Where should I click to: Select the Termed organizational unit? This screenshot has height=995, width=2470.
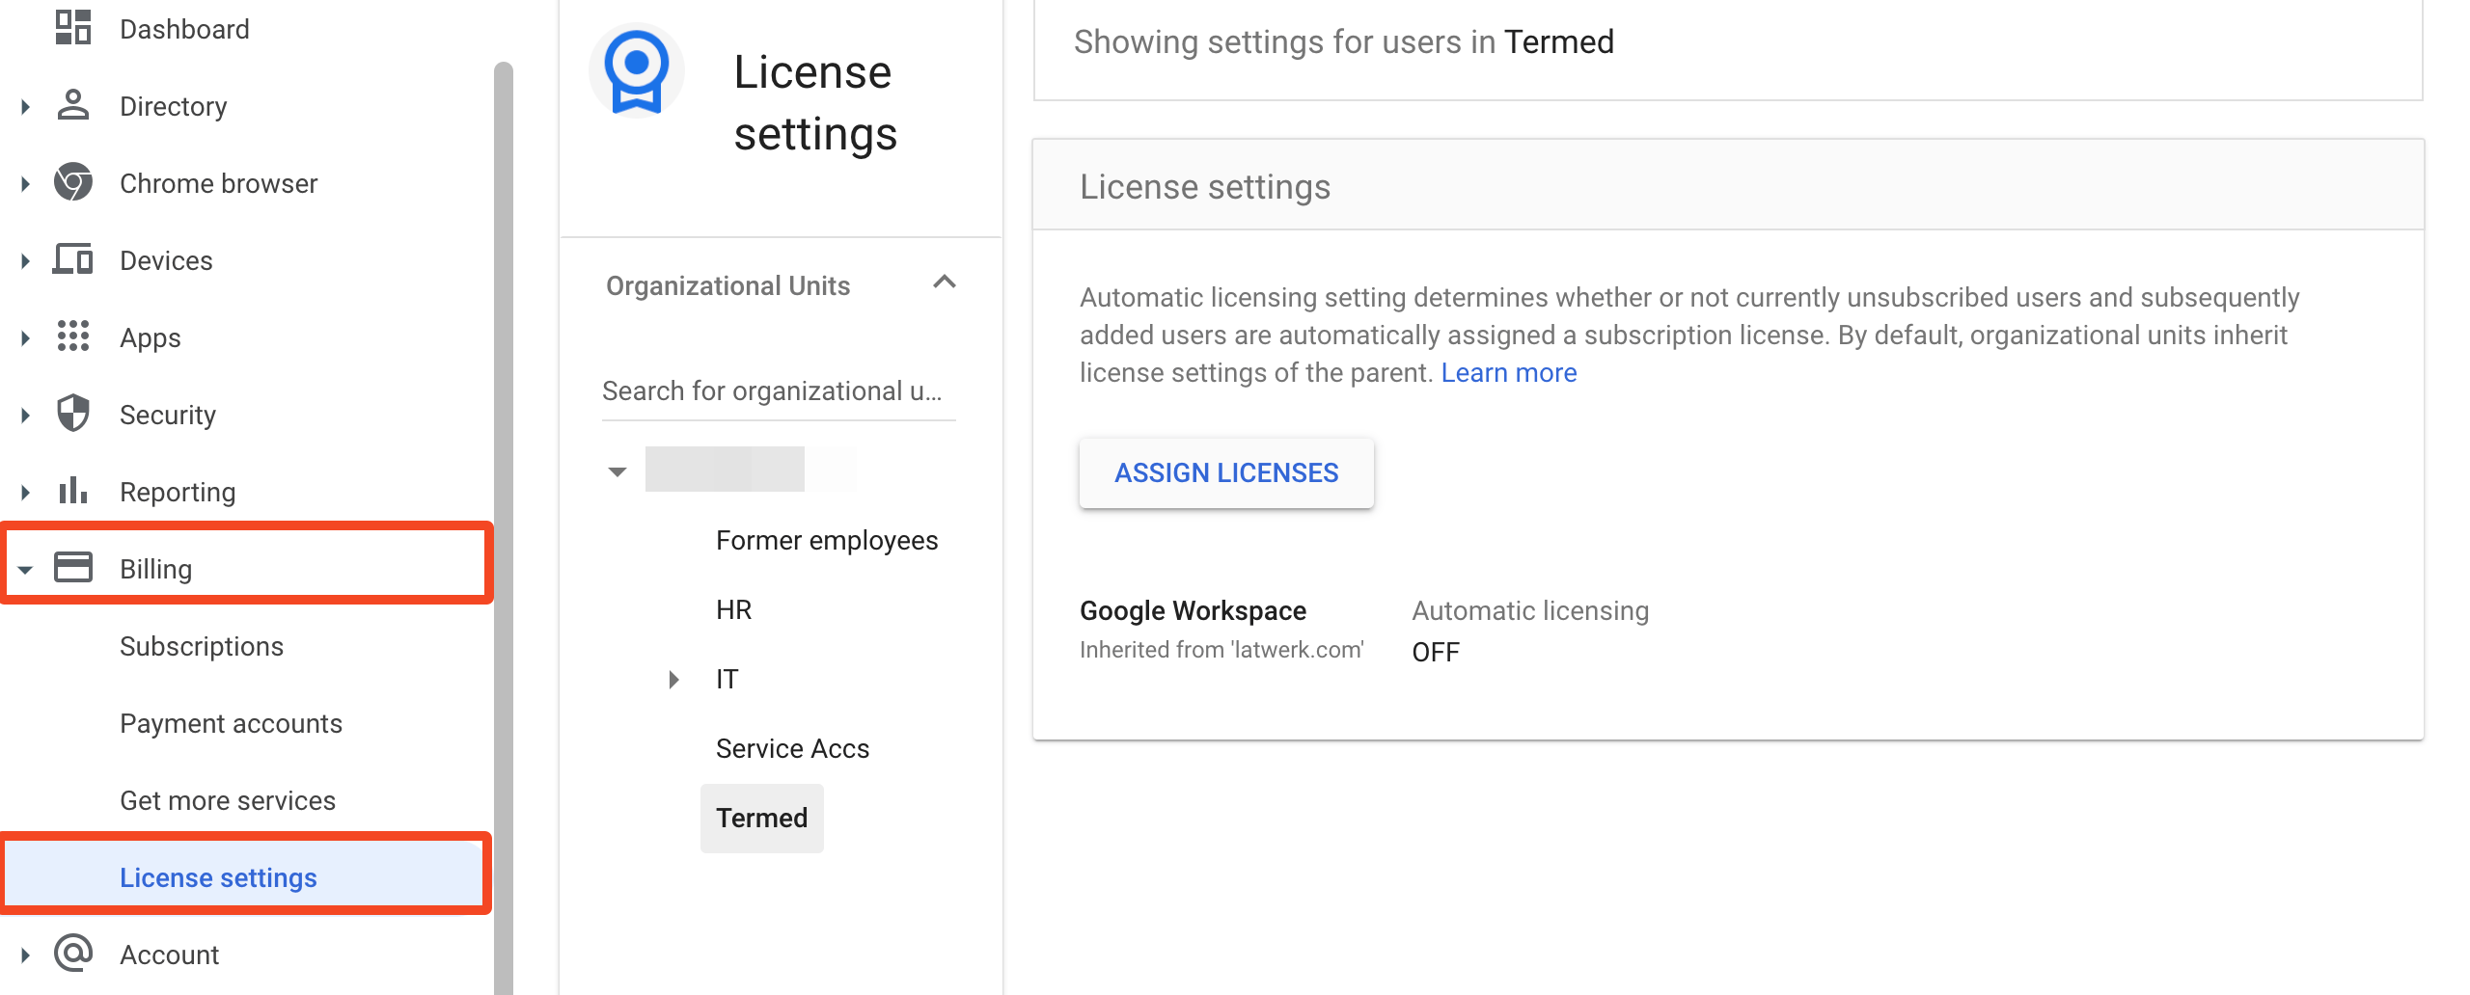tap(761, 818)
